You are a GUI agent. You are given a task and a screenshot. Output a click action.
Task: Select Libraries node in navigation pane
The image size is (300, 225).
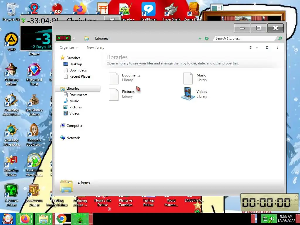coord(78,88)
